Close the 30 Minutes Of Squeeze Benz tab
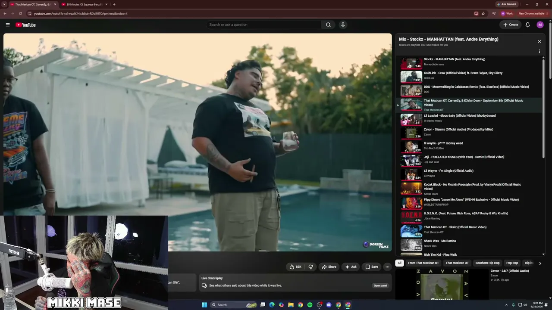This screenshot has width=552, height=310. (x=107, y=4)
